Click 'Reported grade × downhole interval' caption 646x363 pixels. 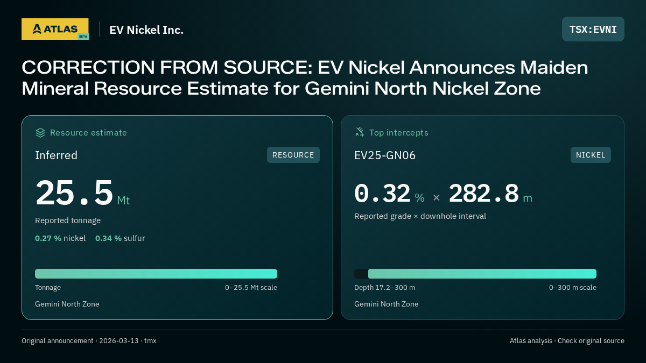pos(420,216)
